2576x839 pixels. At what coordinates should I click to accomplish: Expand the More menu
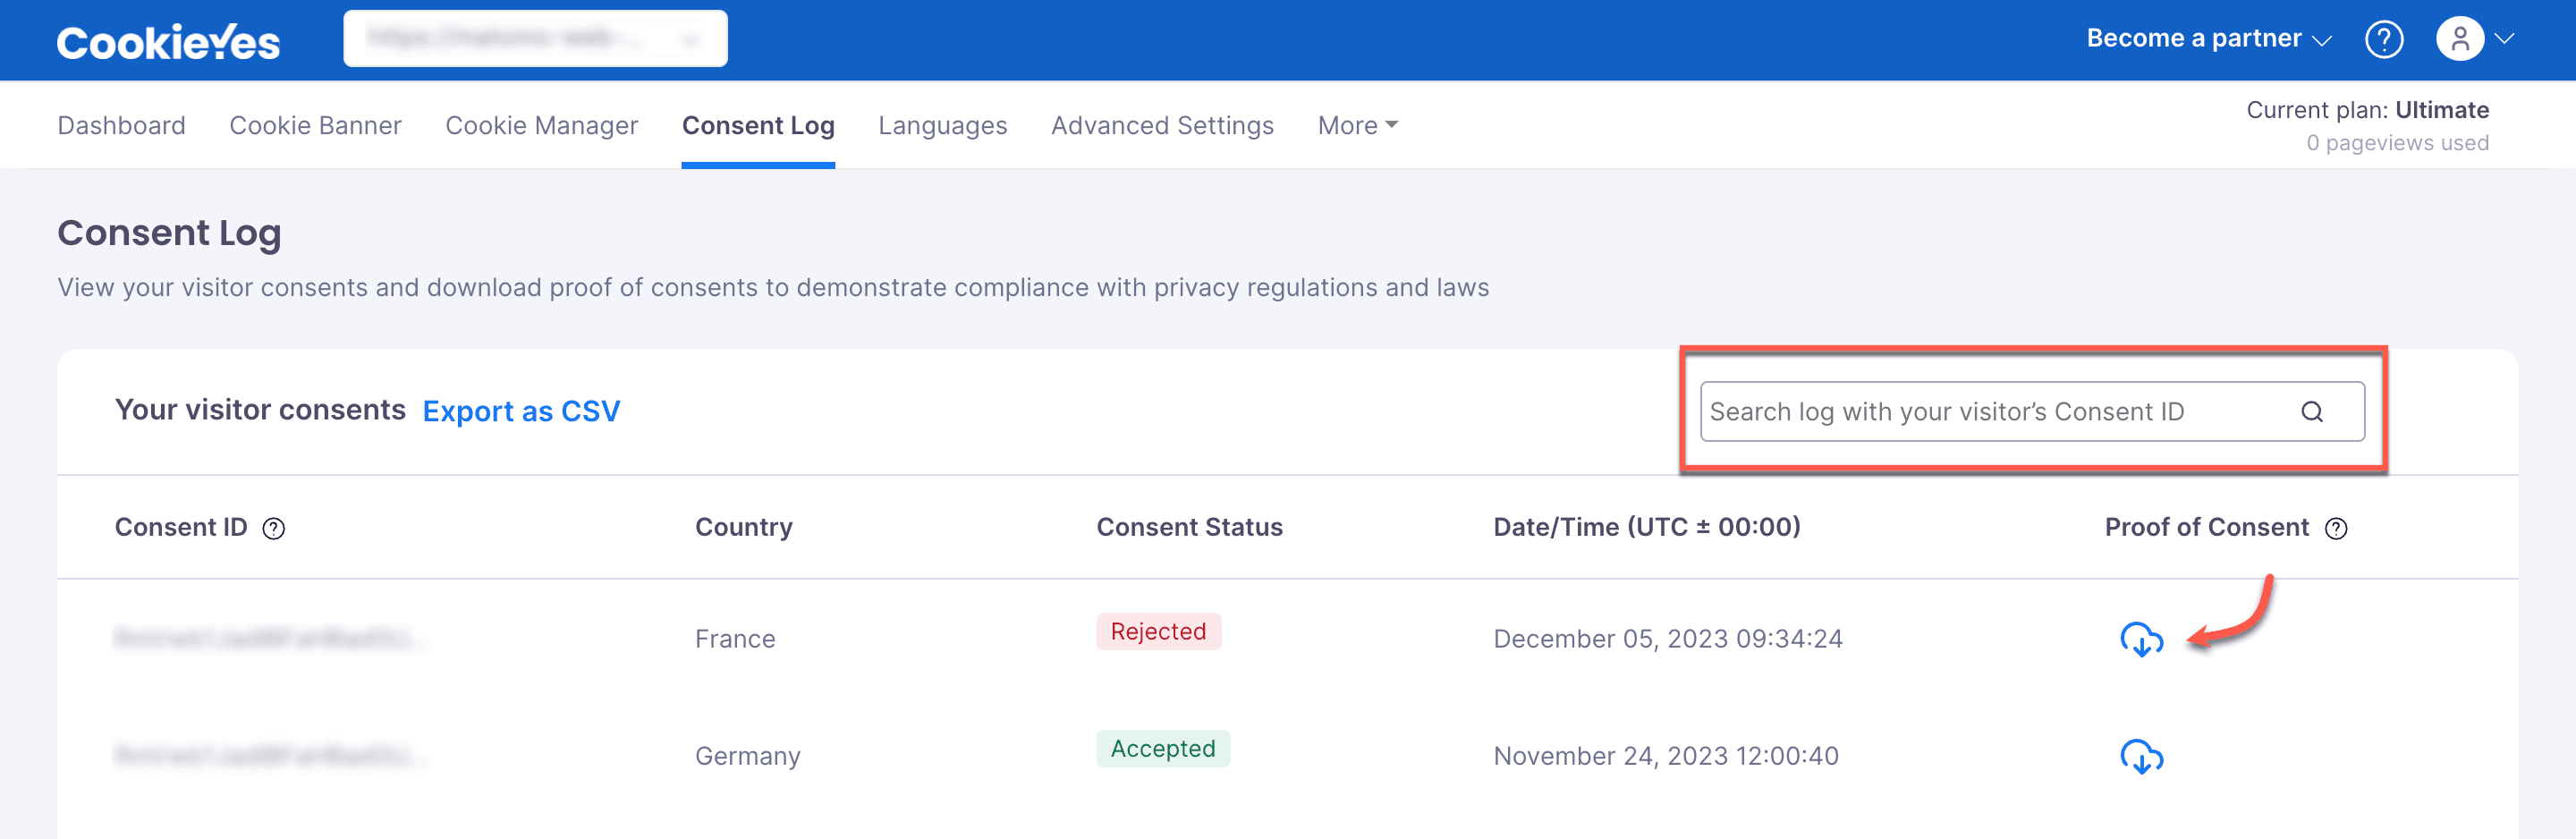1357,126
